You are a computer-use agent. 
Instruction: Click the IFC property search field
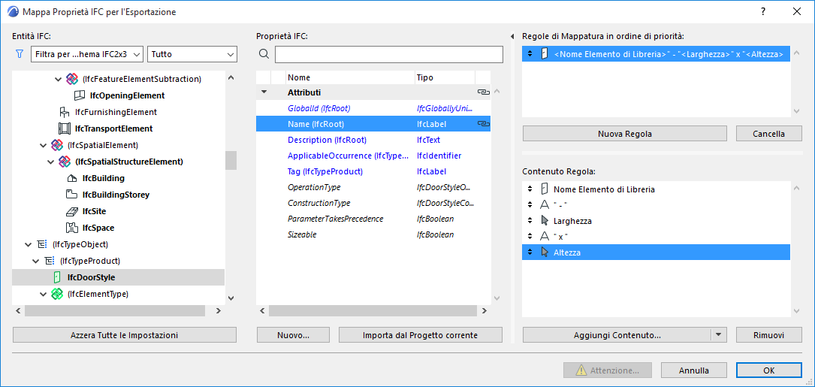[388, 54]
